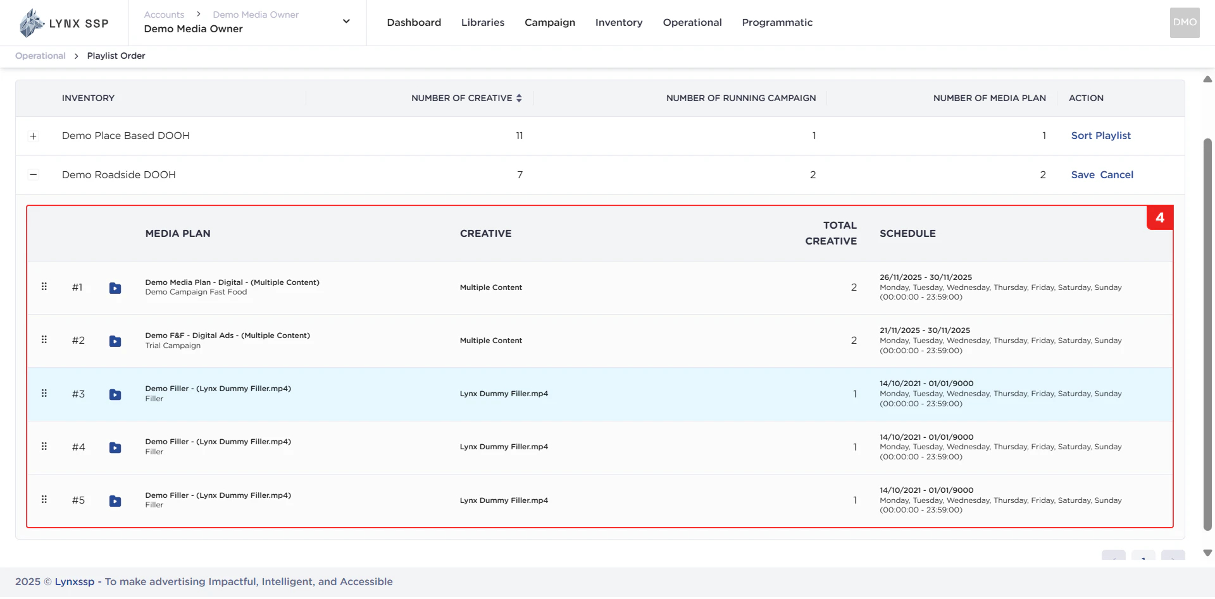Click the scrollbar up arrow

pyautogui.click(x=1207, y=79)
